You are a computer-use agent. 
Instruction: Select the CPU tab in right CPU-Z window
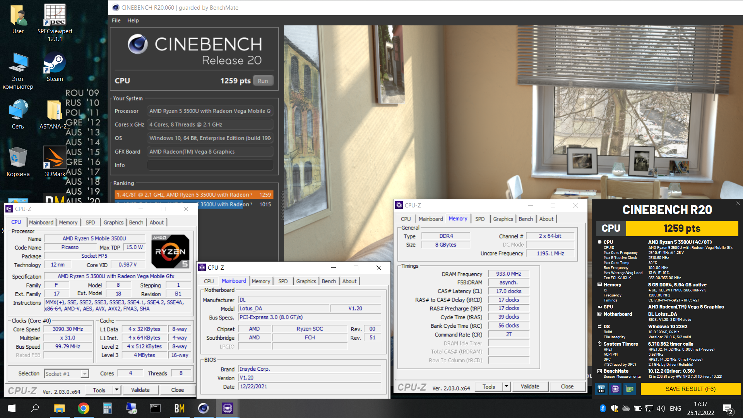tap(406, 219)
